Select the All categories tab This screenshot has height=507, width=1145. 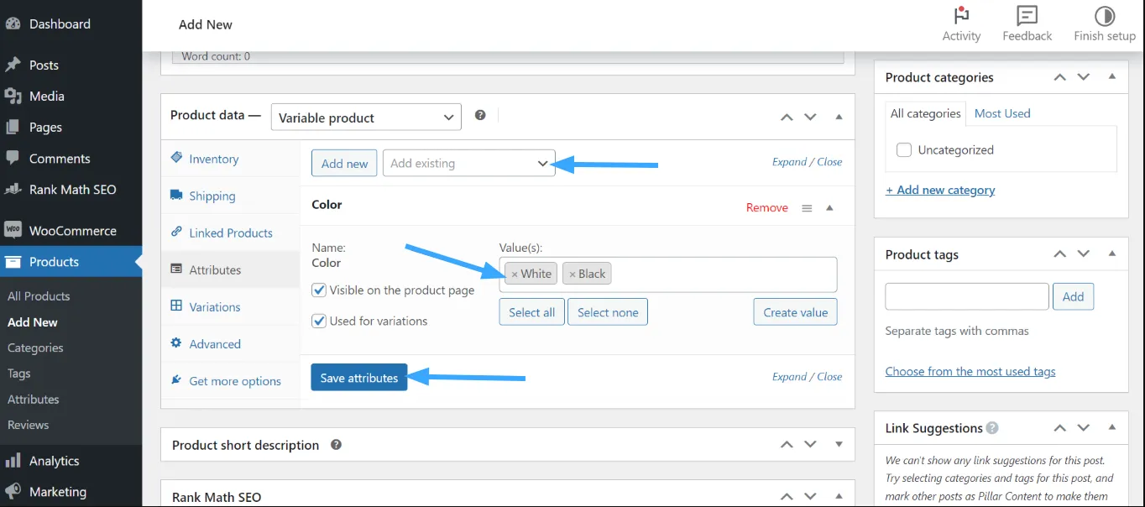point(925,113)
